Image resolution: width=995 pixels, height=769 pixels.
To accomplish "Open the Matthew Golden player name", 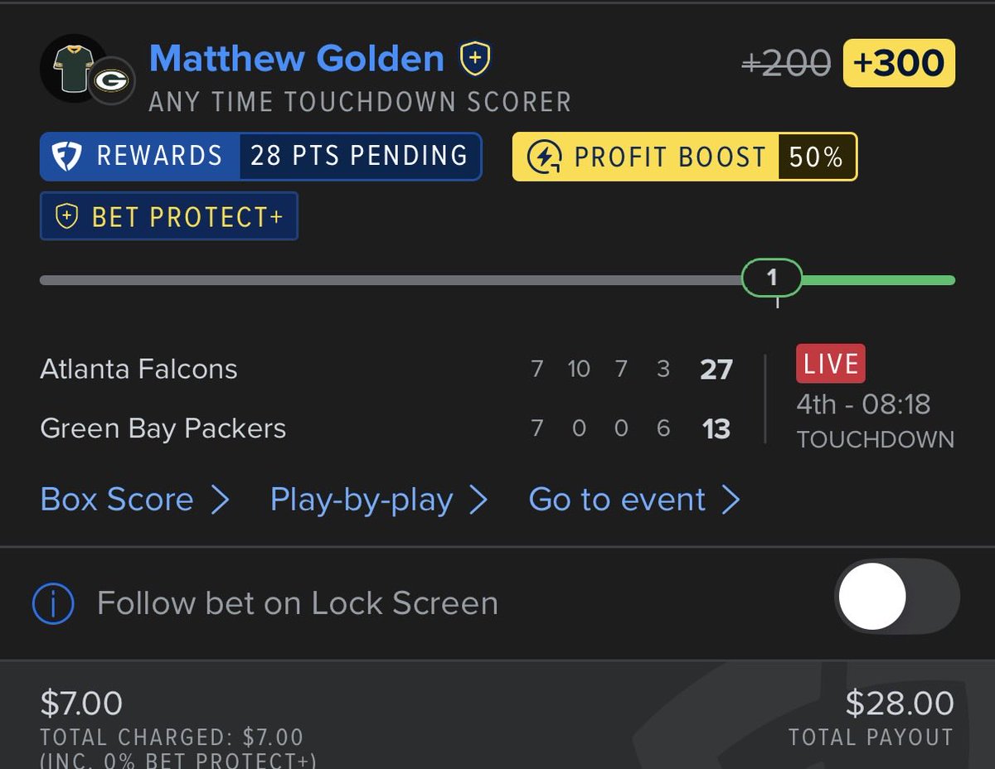I will tap(297, 59).
